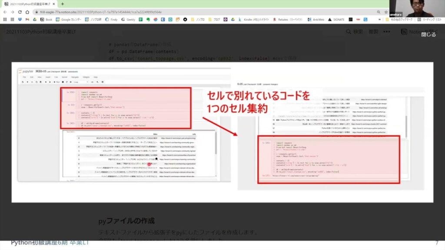
Task: Select the Run cell icon in Jupyter
Action: point(55,82)
